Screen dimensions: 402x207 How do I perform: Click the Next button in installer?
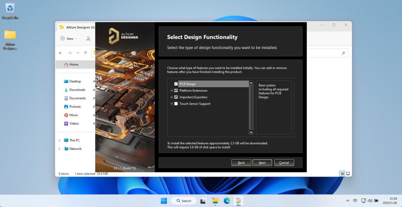262,162
